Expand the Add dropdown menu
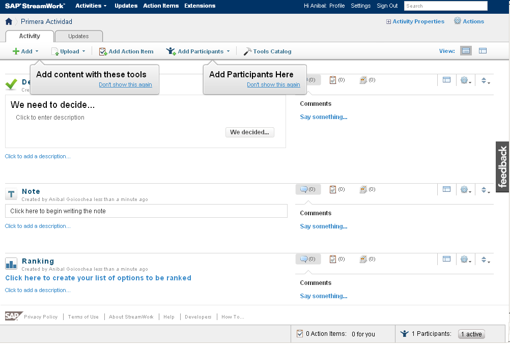Viewport: 510px width, 345px height. click(x=26, y=51)
